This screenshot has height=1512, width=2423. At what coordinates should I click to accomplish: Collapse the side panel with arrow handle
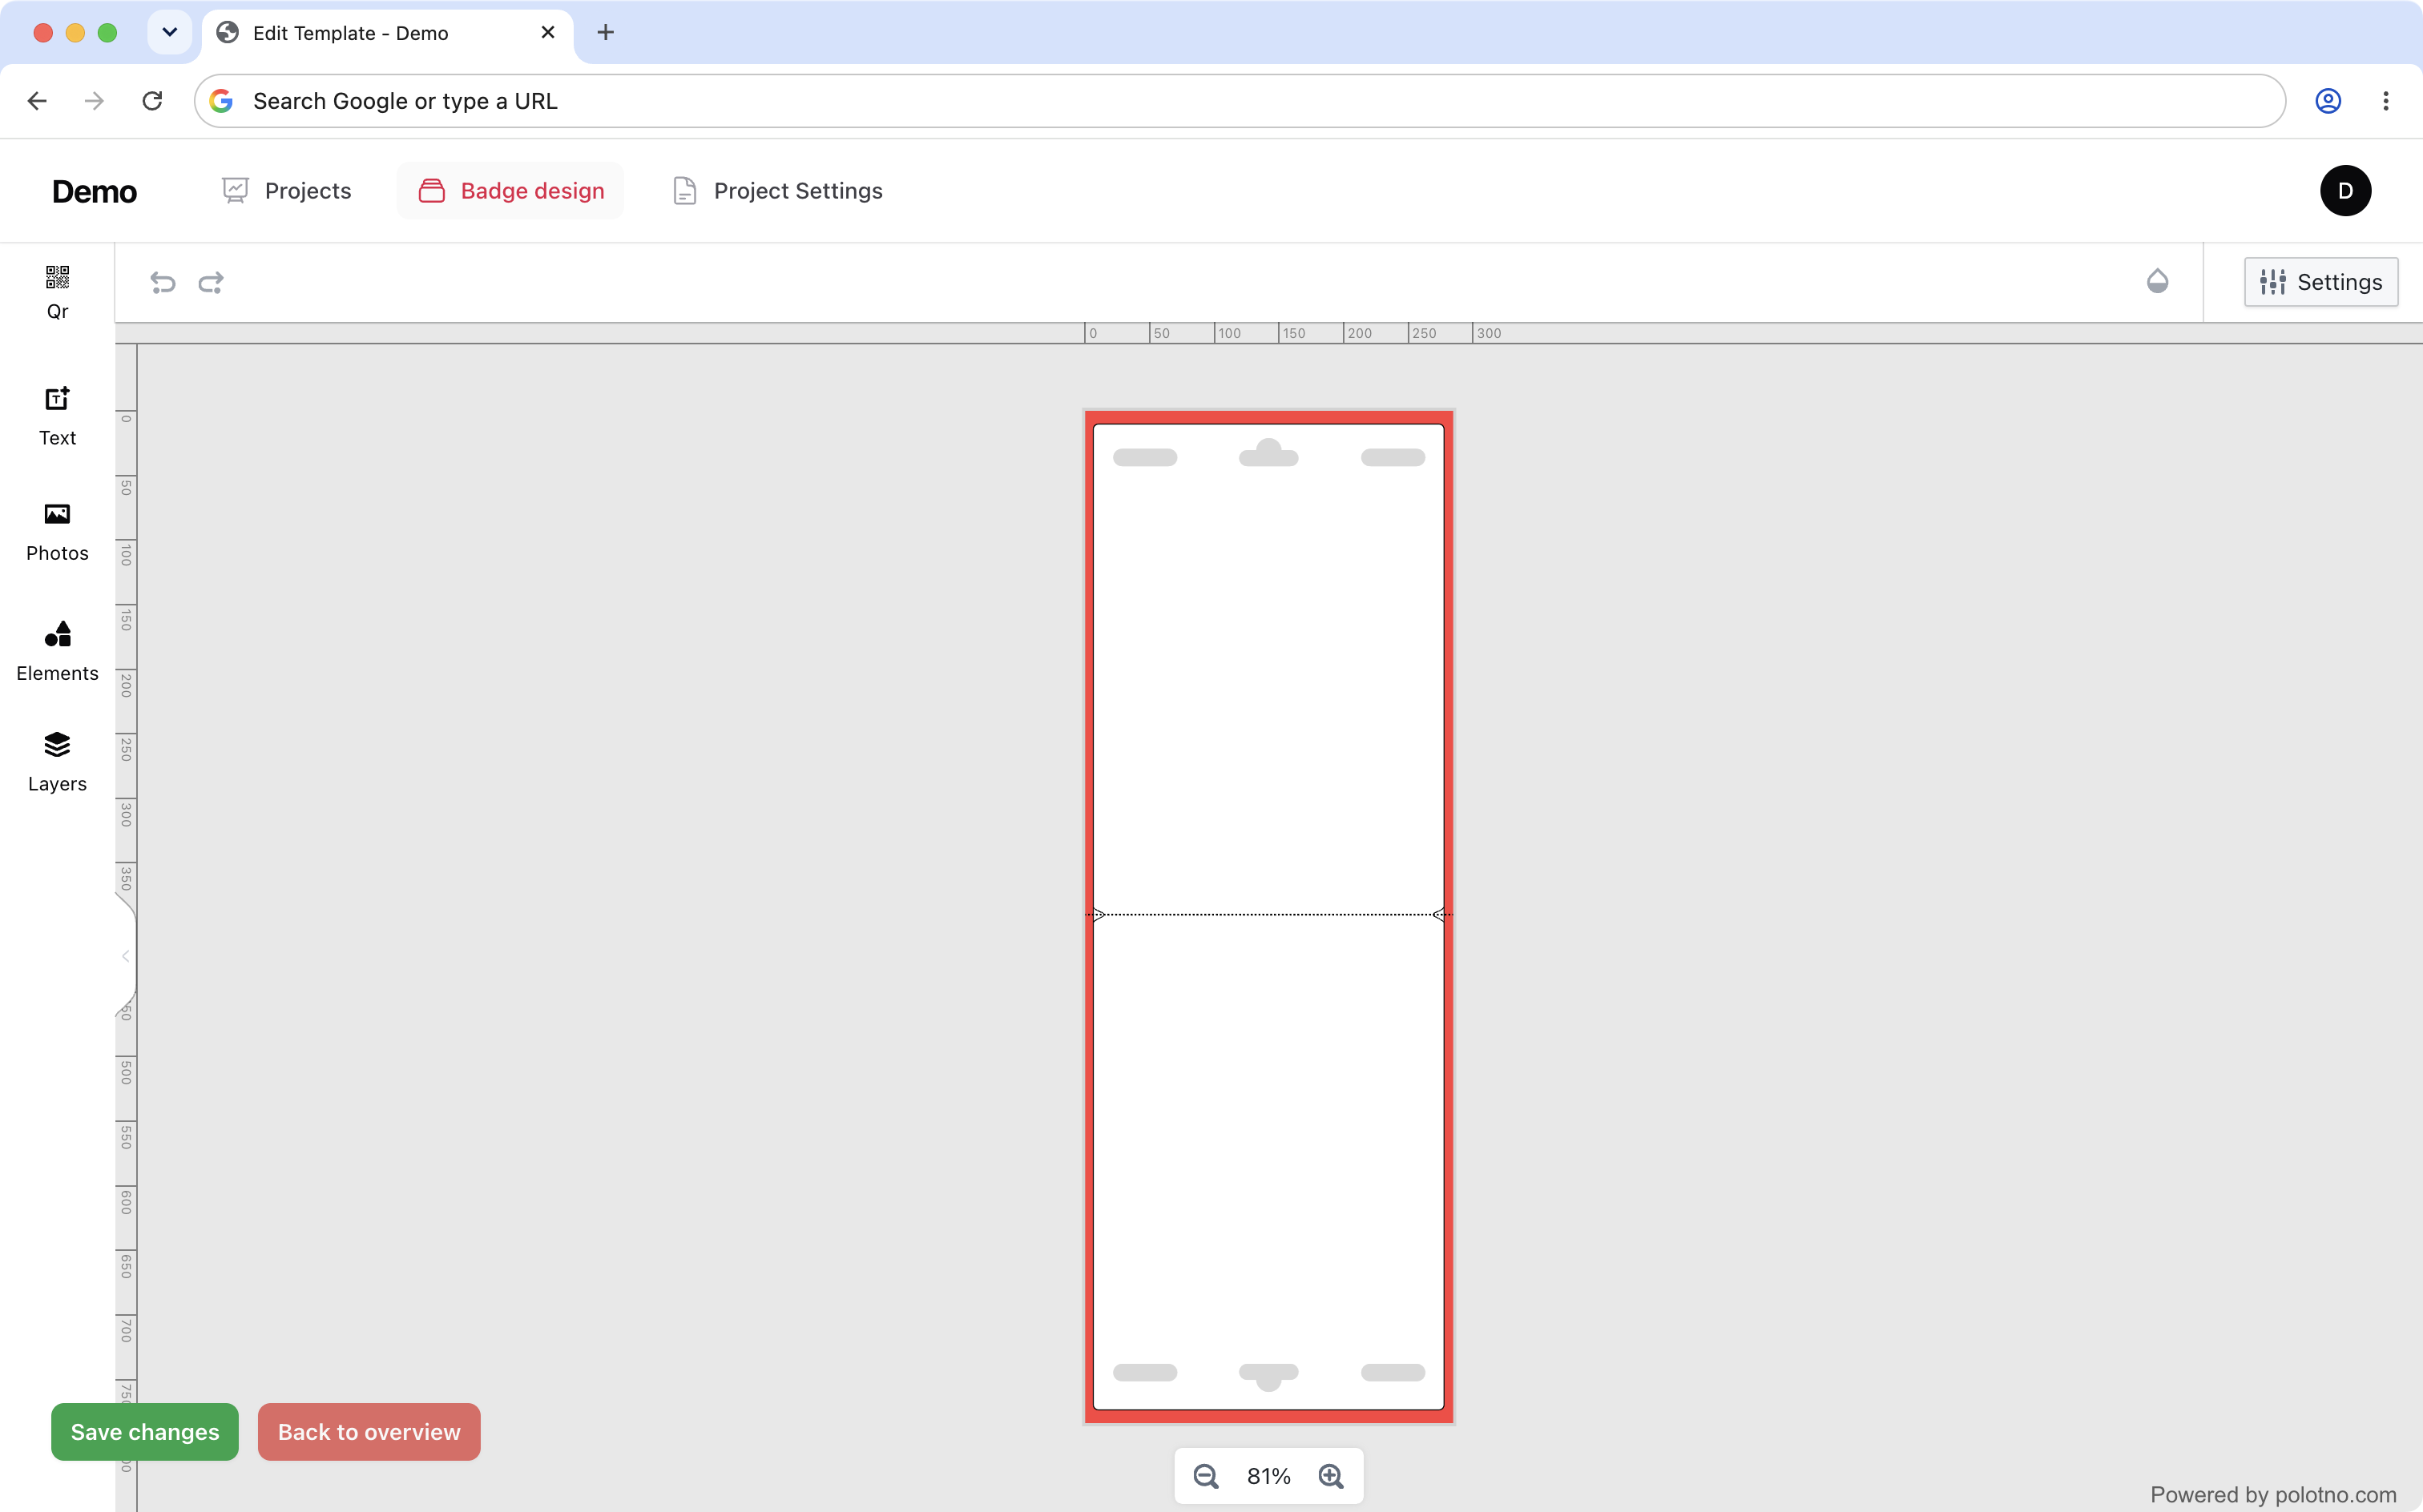[126, 956]
